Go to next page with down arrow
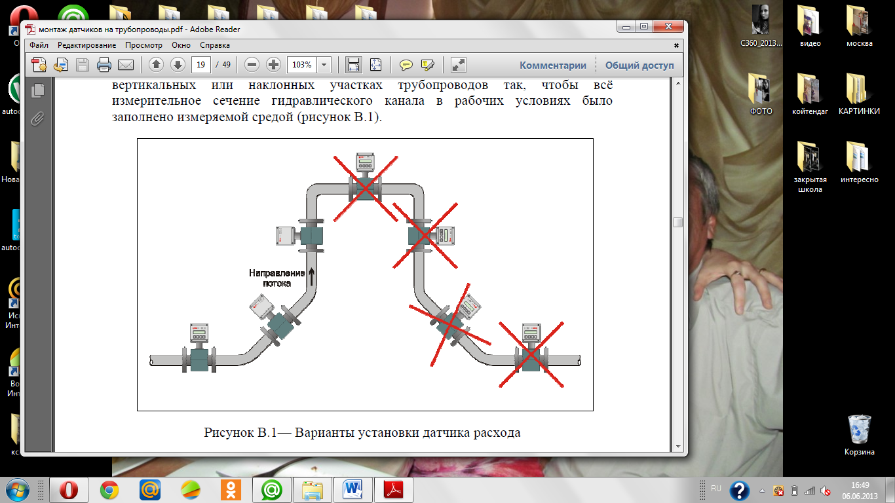The height and width of the screenshot is (503, 895). point(178,65)
